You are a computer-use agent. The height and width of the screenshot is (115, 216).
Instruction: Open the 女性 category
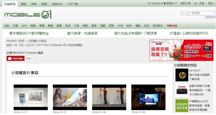[120, 26]
